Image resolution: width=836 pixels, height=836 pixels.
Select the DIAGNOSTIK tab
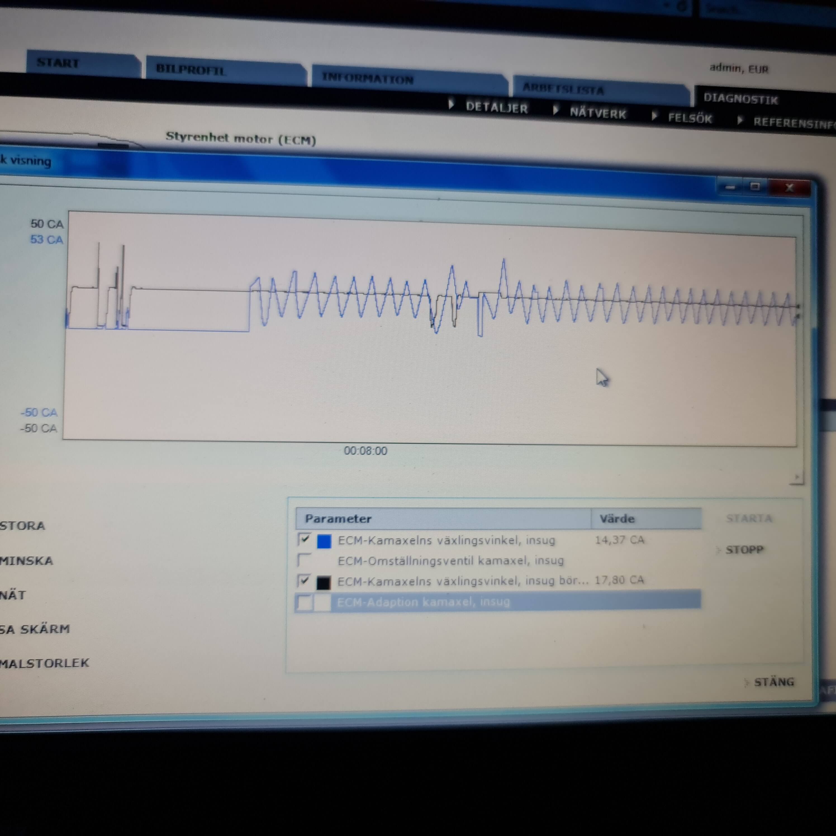[741, 99]
